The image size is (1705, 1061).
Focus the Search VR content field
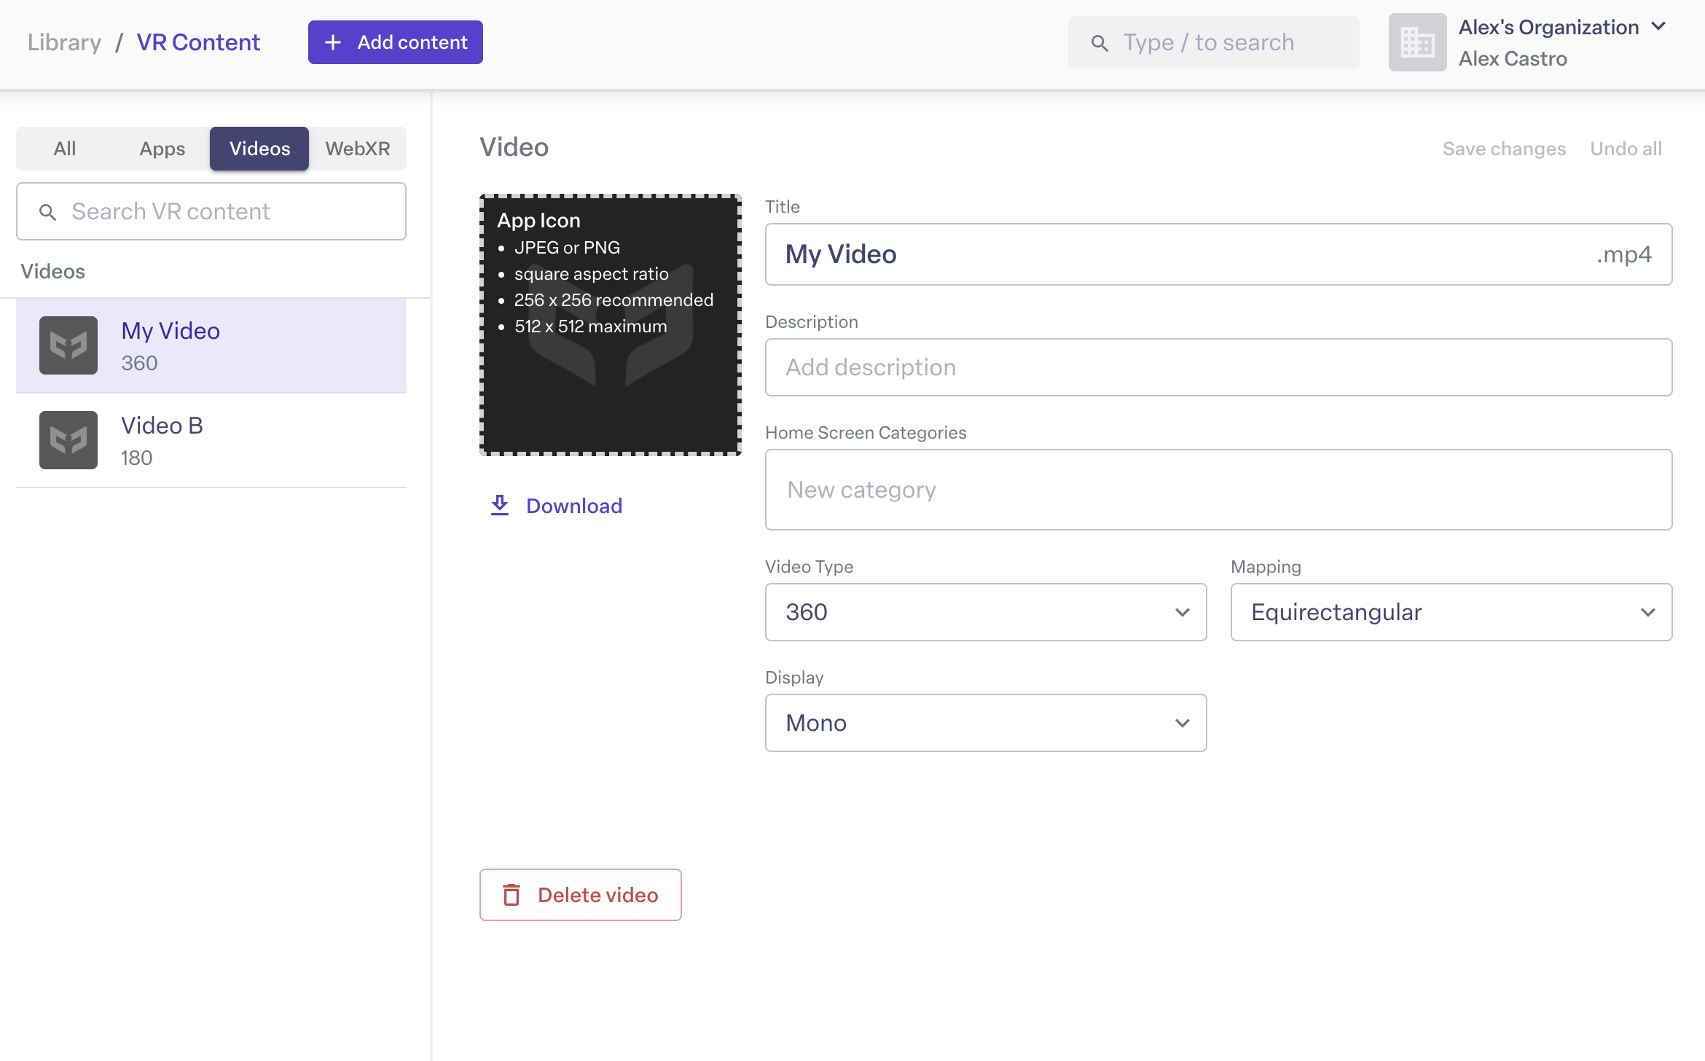pyautogui.click(x=211, y=211)
